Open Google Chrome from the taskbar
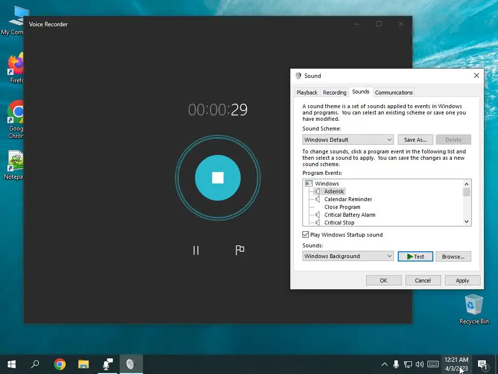 [x=60, y=364]
